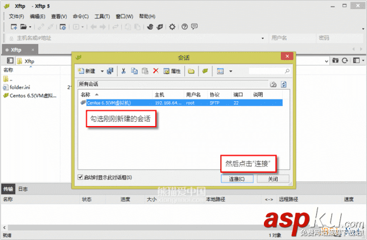Expand the arrow next to Open icon
This screenshot has height=240, width=367.
coord(30,27)
